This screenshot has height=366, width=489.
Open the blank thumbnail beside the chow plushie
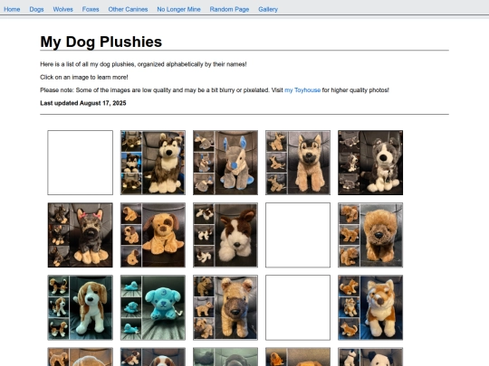[298, 235]
